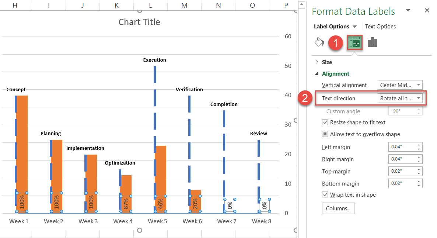437x238 pixels.
Task: Enable Allow text to overflow shape
Action: [325, 134]
